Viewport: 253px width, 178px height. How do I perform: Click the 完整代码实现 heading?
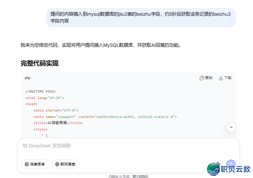pos(39,64)
